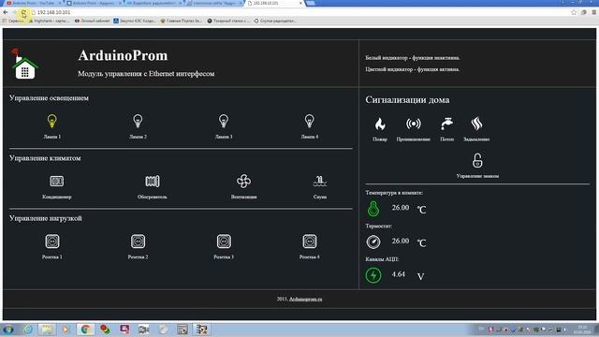The height and width of the screenshot is (337, 599).
Task: Toggle Розетка 1 socket
Action: (52, 242)
